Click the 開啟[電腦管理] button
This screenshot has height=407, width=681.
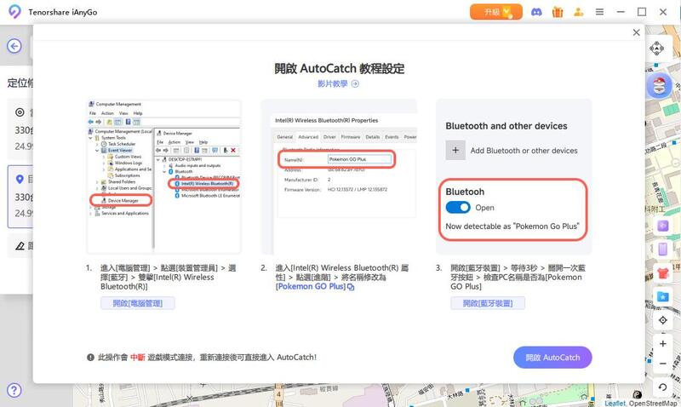point(138,303)
